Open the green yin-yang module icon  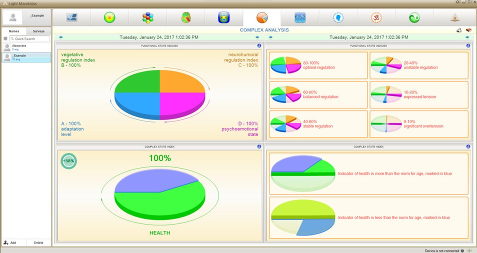pyautogui.click(x=414, y=18)
